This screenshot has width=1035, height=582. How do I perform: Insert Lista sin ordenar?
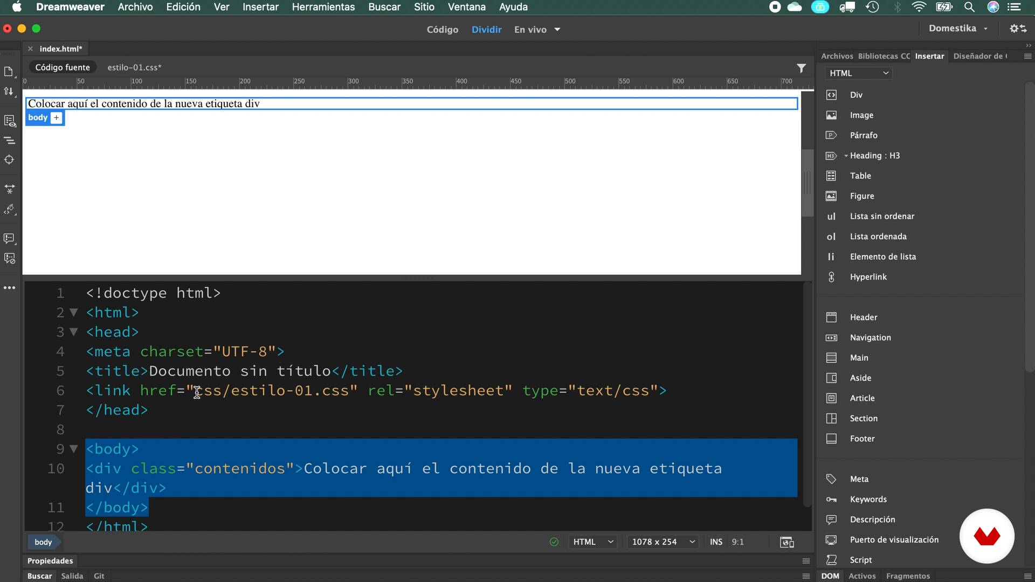882,216
